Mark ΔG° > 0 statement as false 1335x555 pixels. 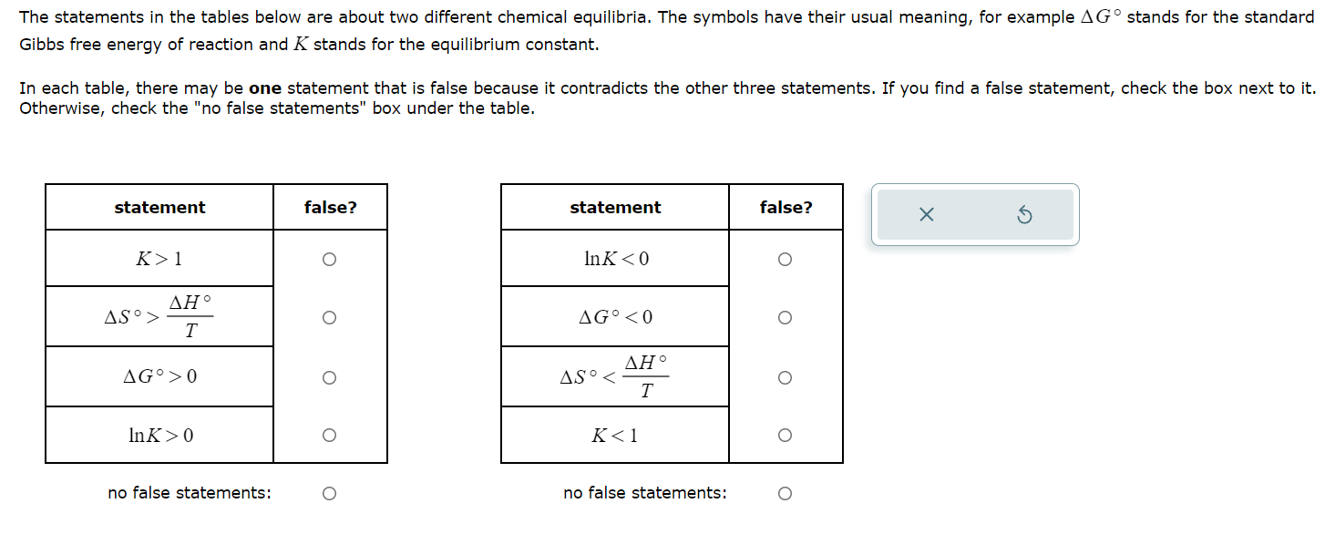click(x=329, y=377)
